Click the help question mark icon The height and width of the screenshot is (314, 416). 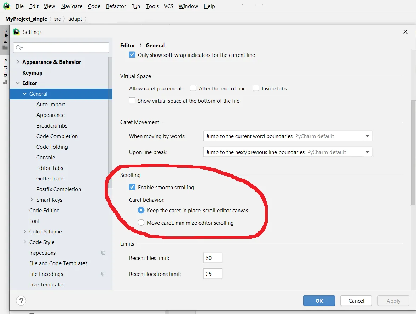click(x=21, y=301)
